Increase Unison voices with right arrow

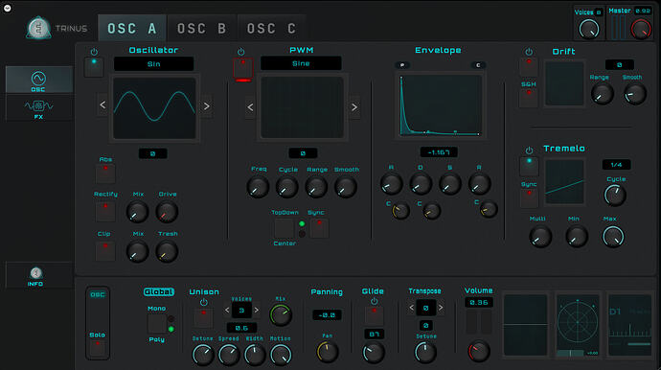256,311
